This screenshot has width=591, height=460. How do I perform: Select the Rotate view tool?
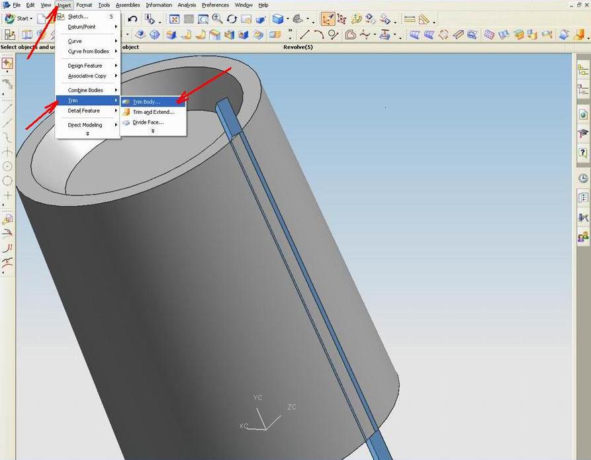coord(231,19)
